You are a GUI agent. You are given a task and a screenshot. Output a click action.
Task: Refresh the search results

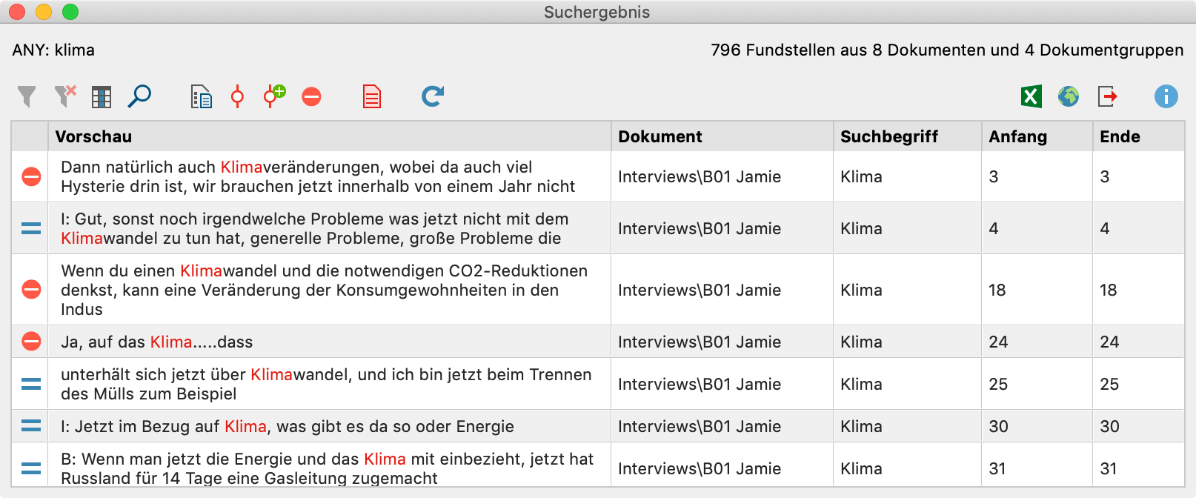(x=433, y=96)
